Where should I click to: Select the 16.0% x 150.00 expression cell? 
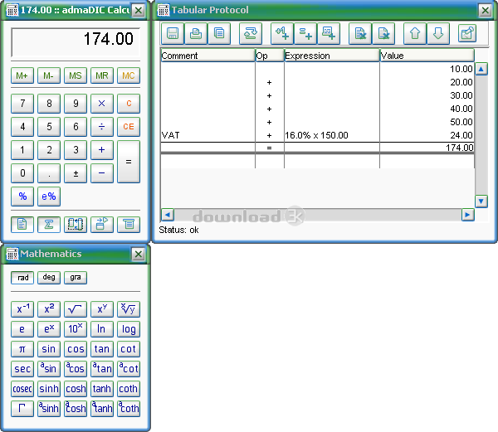[332, 135]
